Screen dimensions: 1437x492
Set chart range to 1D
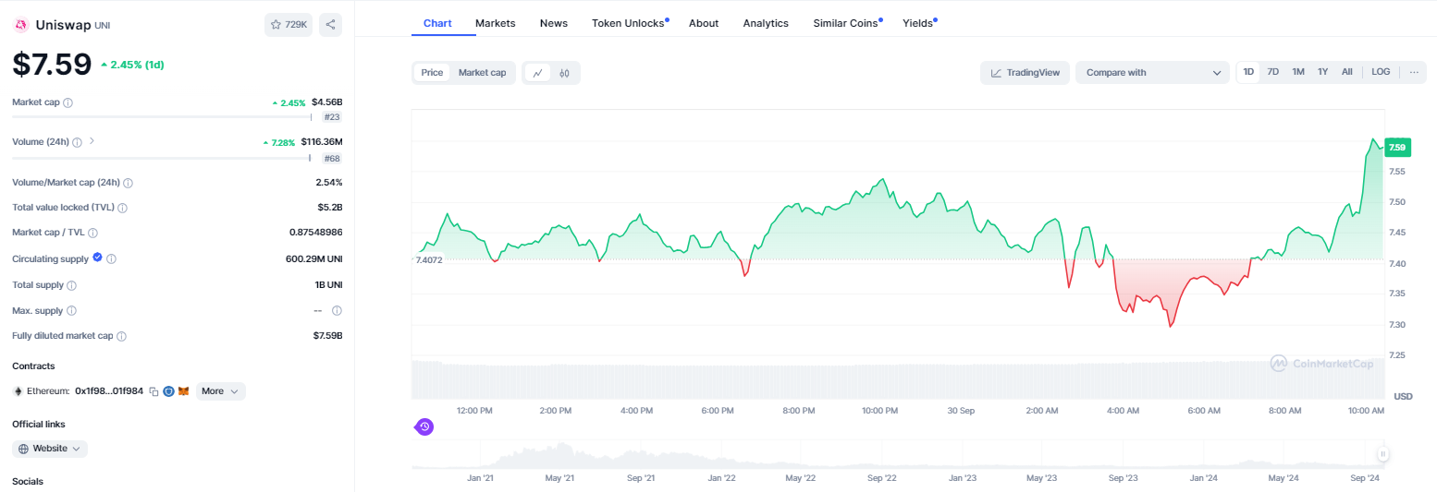click(x=1248, y=72)
